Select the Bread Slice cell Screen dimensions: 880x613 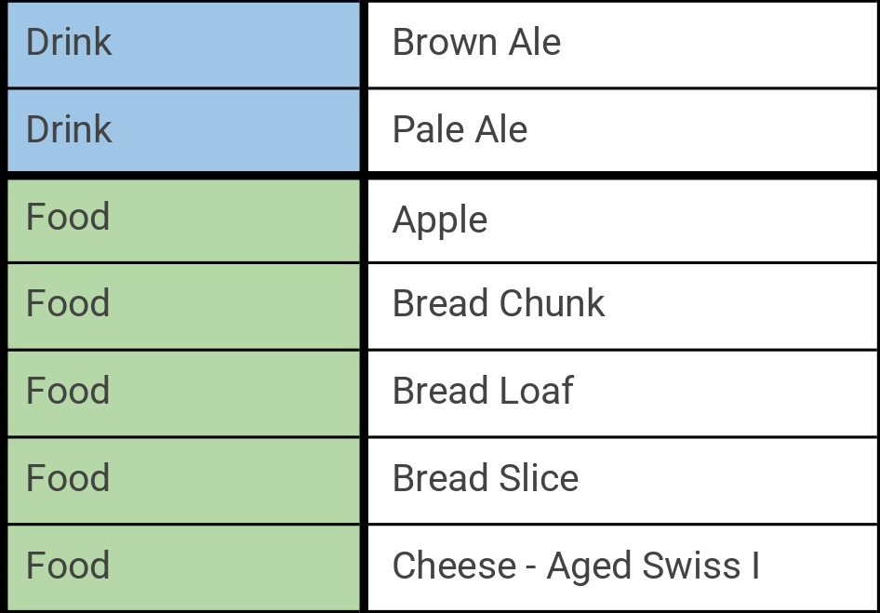click(621, 480)
